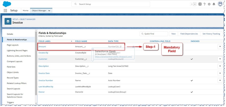Open the global actions plus icon
226x107 pixels.
point(200,4)
